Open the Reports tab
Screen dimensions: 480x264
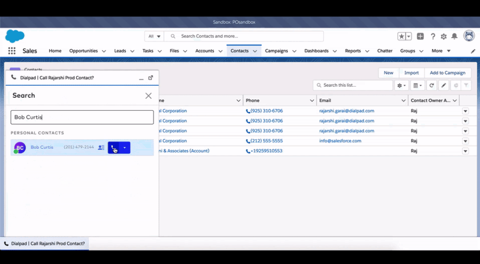[x=353, y=51]
